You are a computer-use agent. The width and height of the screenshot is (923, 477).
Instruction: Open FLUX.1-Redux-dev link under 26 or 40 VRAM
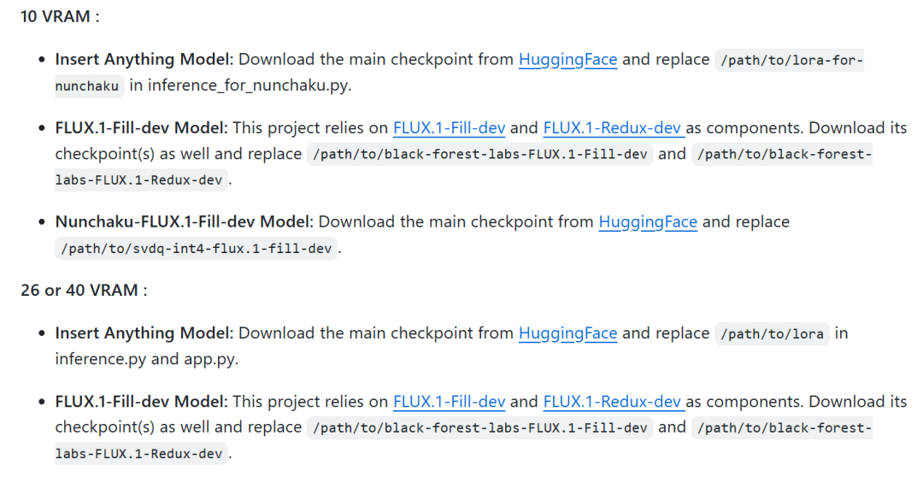613,402
